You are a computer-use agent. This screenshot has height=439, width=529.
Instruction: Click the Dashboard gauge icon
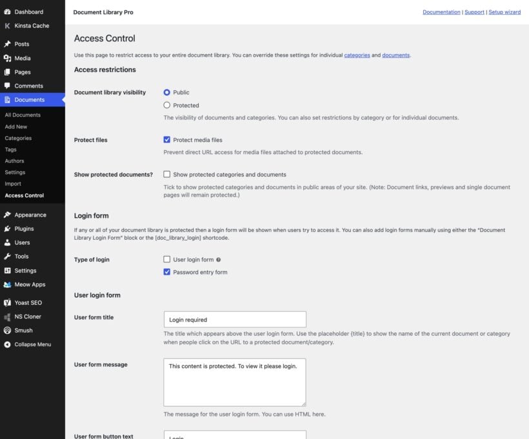click(8, 12)
